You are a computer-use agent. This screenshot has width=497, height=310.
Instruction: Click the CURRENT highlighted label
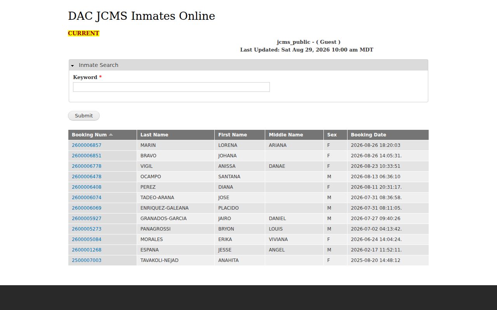point(83,33)
